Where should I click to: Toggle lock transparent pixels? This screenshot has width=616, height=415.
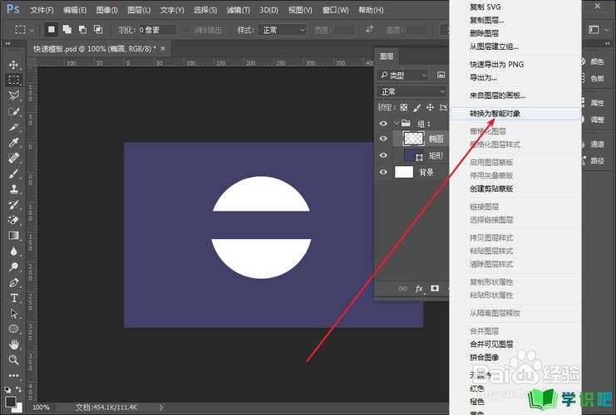point(404,107)
